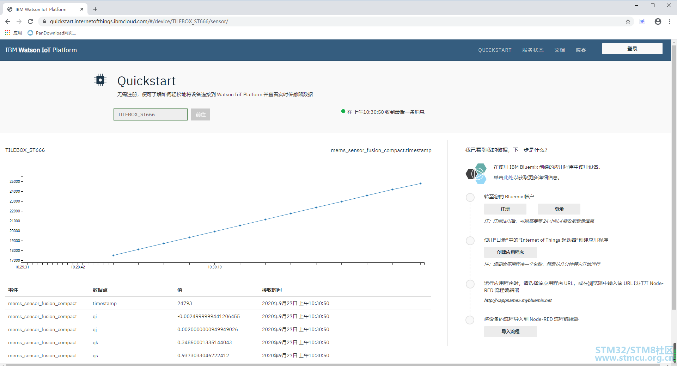Open the 文档 nav item
Image resolution: width=677 pixels, height=366 pixels.
pos(560,50)
